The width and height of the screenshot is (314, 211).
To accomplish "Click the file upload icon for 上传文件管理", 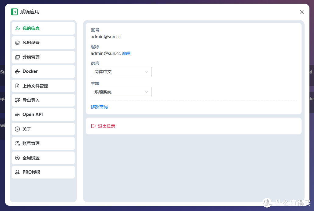I will click(17, 86).
